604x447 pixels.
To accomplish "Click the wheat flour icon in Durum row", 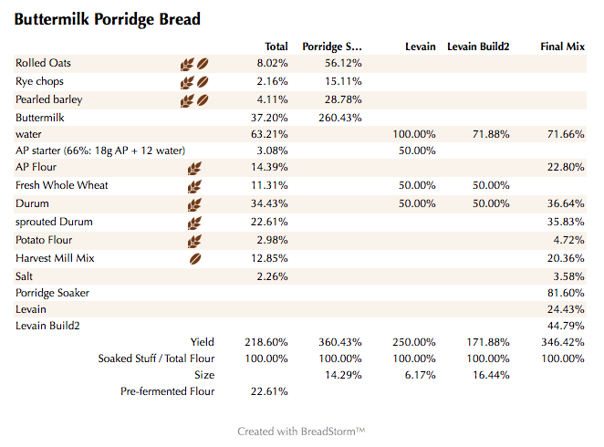I will (x=194, y=204).
